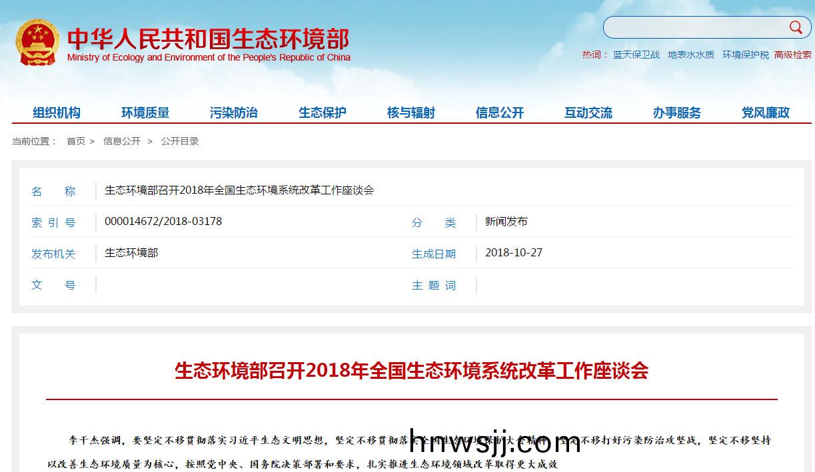
Task: Click the red article headline
Action: pos(412,370)
